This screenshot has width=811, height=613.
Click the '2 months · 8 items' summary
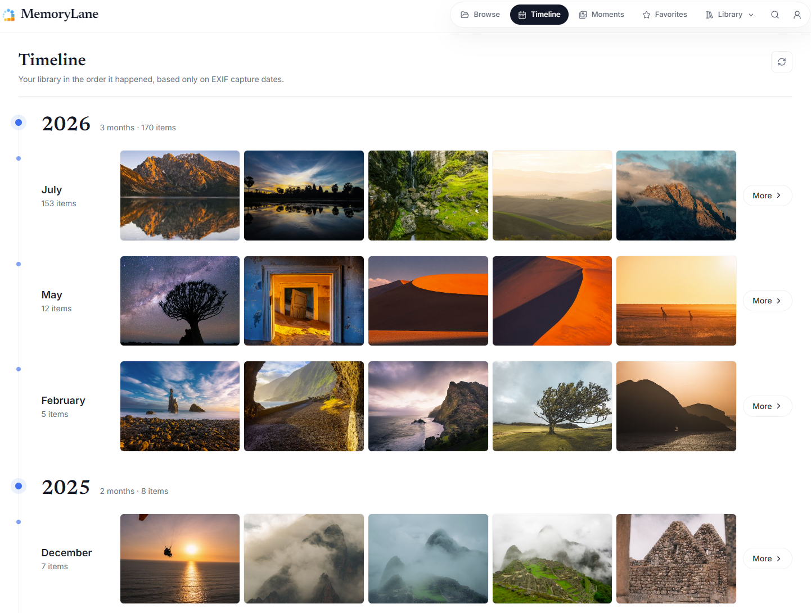click(134, 491)
